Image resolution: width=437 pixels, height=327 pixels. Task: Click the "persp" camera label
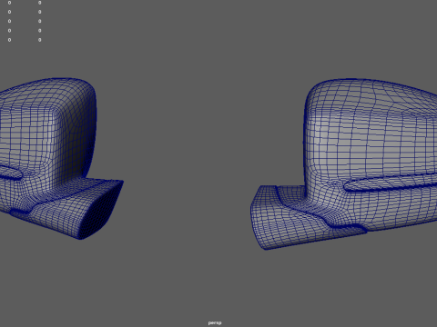(x=215, y=322)
